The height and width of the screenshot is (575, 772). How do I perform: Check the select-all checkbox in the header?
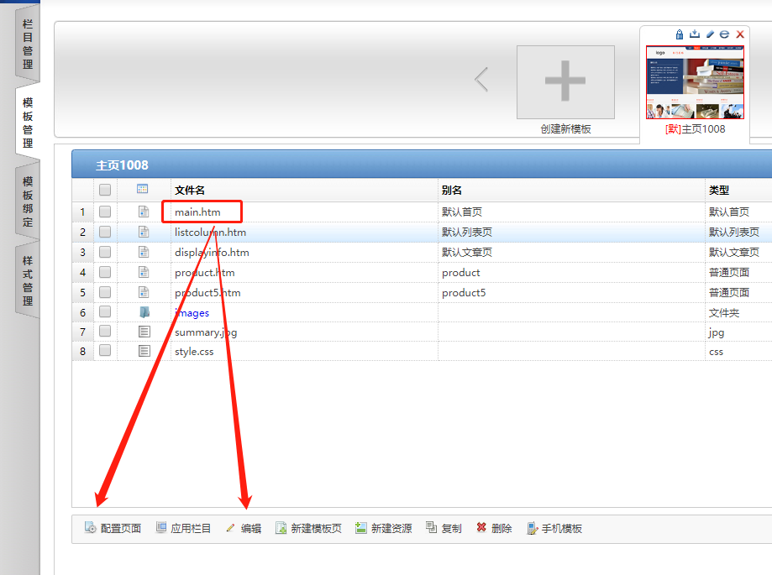(x=104, y=190)
